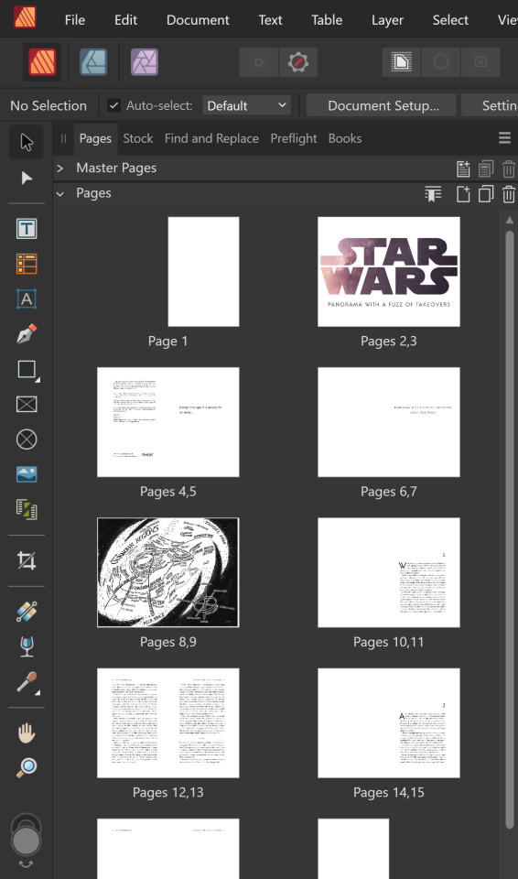
Task: Select the Fill gradient tool
Action: pos(27,612)
